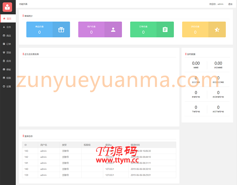Screen dimensions: 237x185
Task: Click the 销售额 0.00 value
Action: point(196,63)
